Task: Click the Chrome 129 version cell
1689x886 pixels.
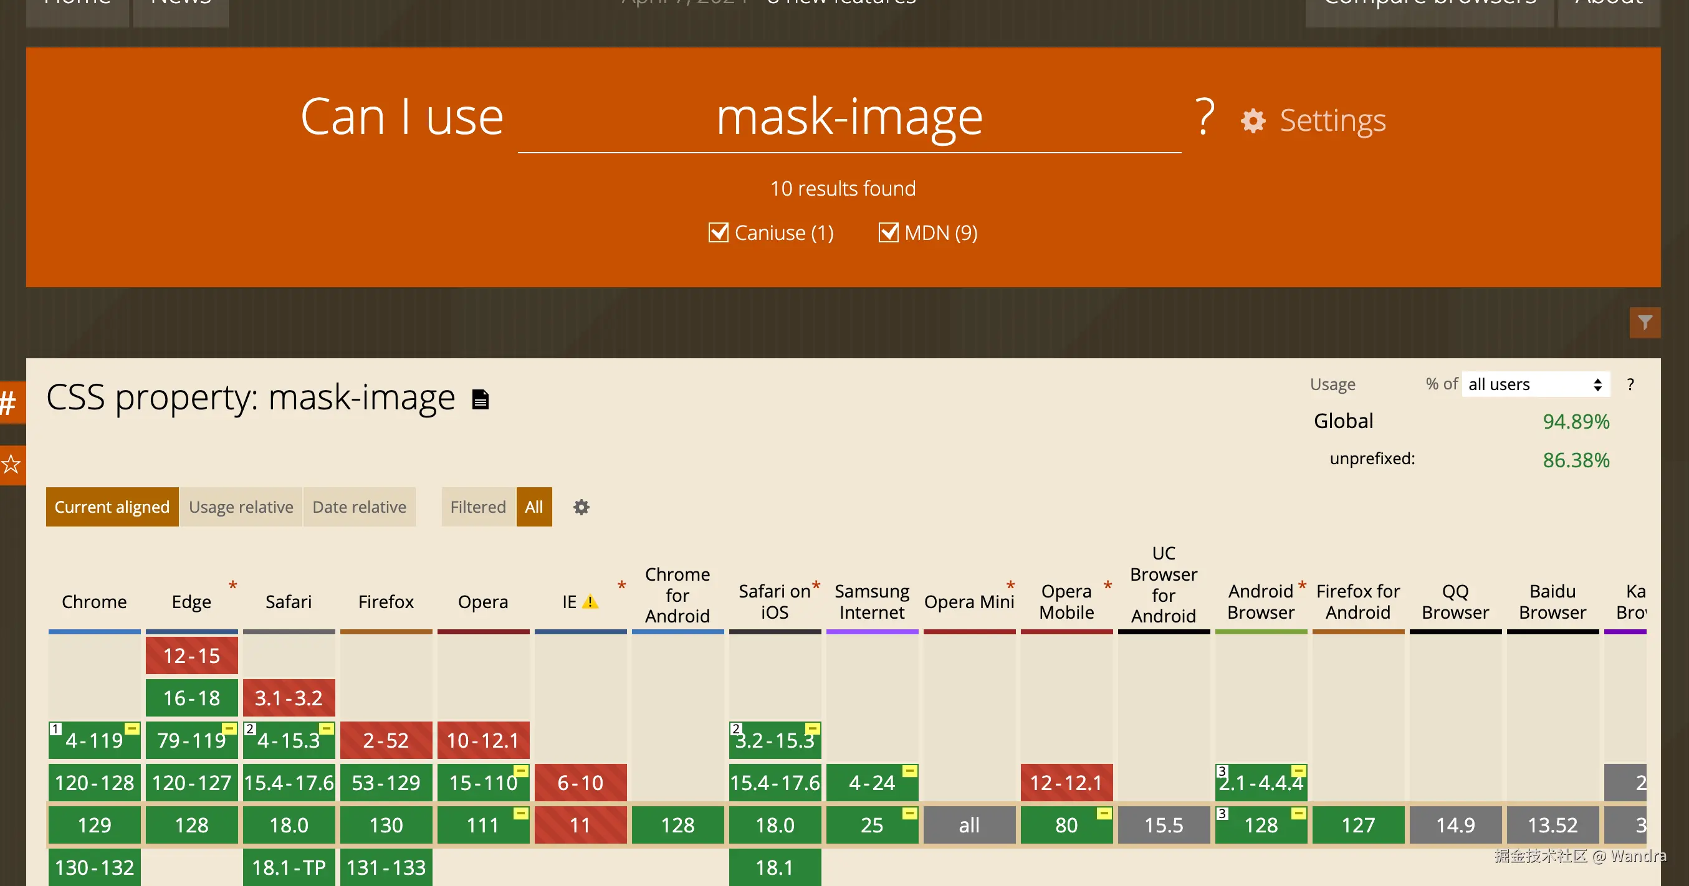Action: (x=94, y=825)
